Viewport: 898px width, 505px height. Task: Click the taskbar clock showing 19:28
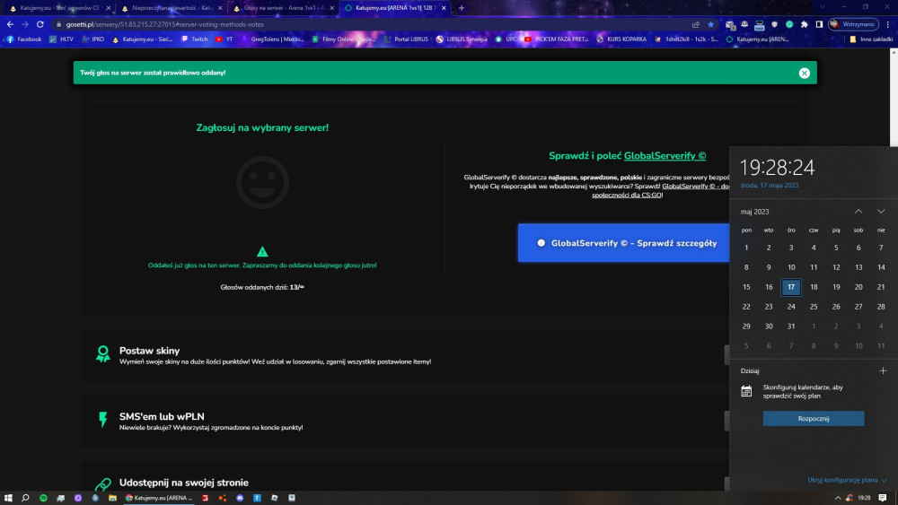point(864,498)
